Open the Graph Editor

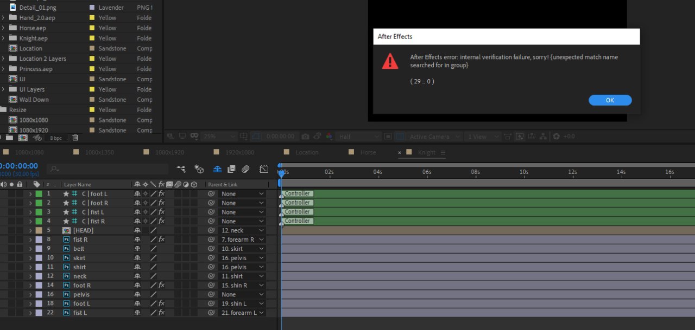point(264,169)
